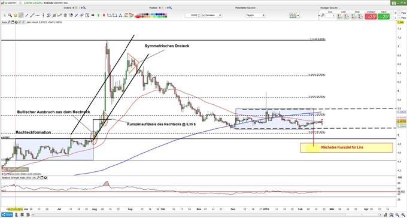This screenshot has width=407, height=218.
Task: Select the green up arrow tool
Action: click(x=99, y=16)
